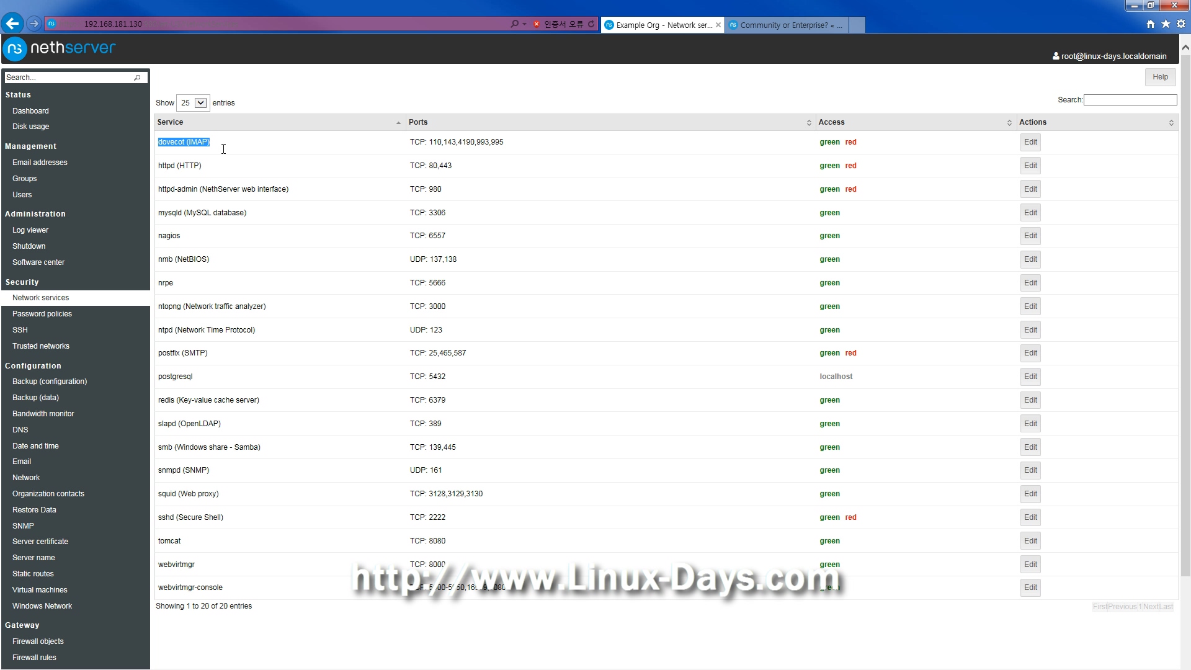Open Groups management page
The image size is (1191, 670).
coord(24,179)
